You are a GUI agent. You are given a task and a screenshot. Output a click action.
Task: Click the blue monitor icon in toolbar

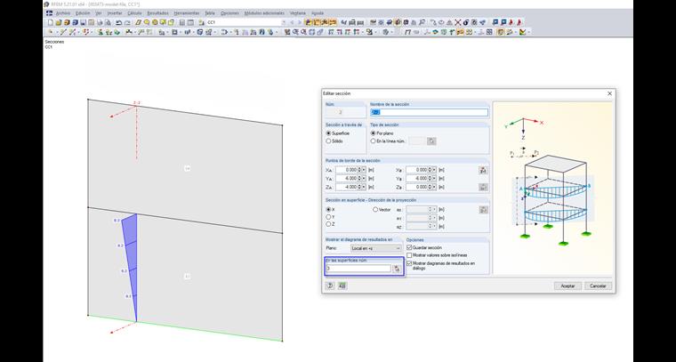(x=495, y=22)
